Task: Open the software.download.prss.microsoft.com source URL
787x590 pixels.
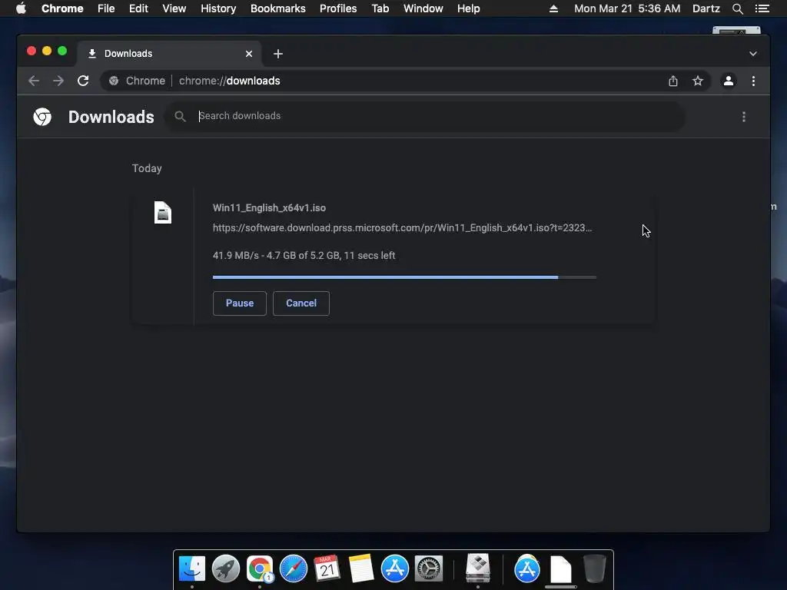Action: point(403,227)
